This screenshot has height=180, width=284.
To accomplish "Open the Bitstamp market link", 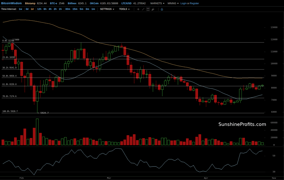I will coord(30,4).
